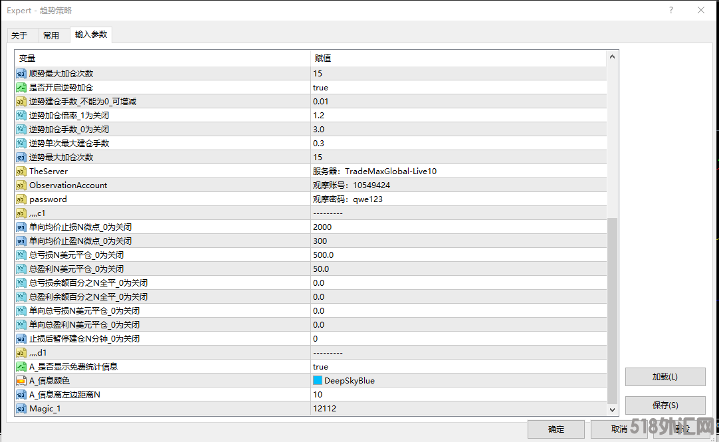Switch to the 常用 tab
Viewport: 719px width, 442px height.
click(x=51, y=35)
